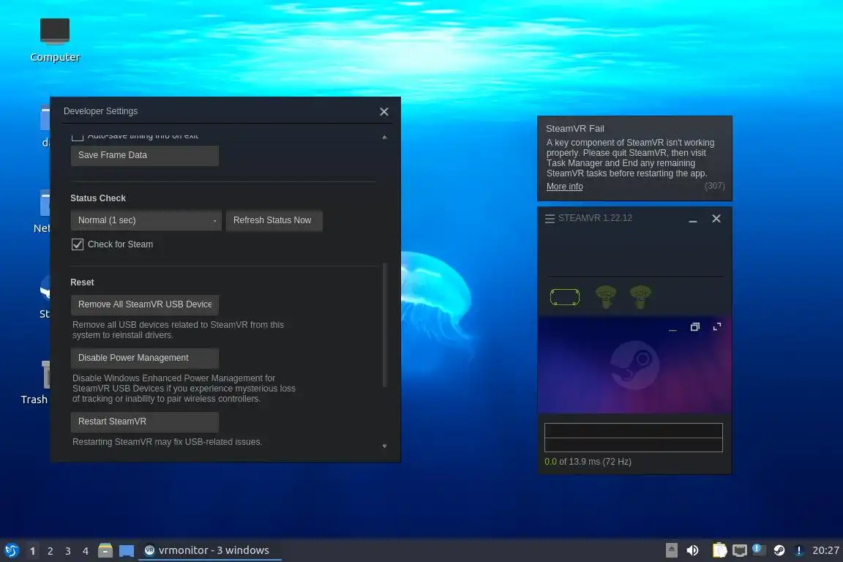Switch the VR mirror view to windowed mode
This screenshot has width=843, height=562.
[x=694, y=327]
